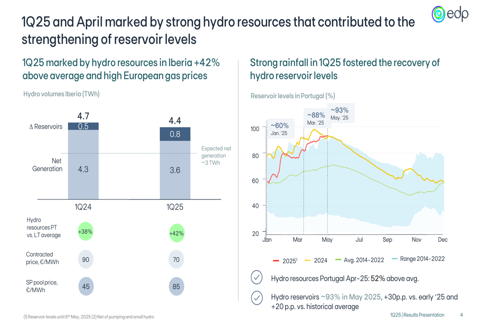Click checkmark beside Hydro reservoirs ~93% statement
Screen dimensions: 477x326
pos(257,297)
